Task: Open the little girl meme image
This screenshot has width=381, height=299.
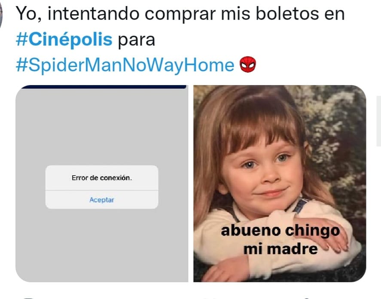Action: coord(280,183)
